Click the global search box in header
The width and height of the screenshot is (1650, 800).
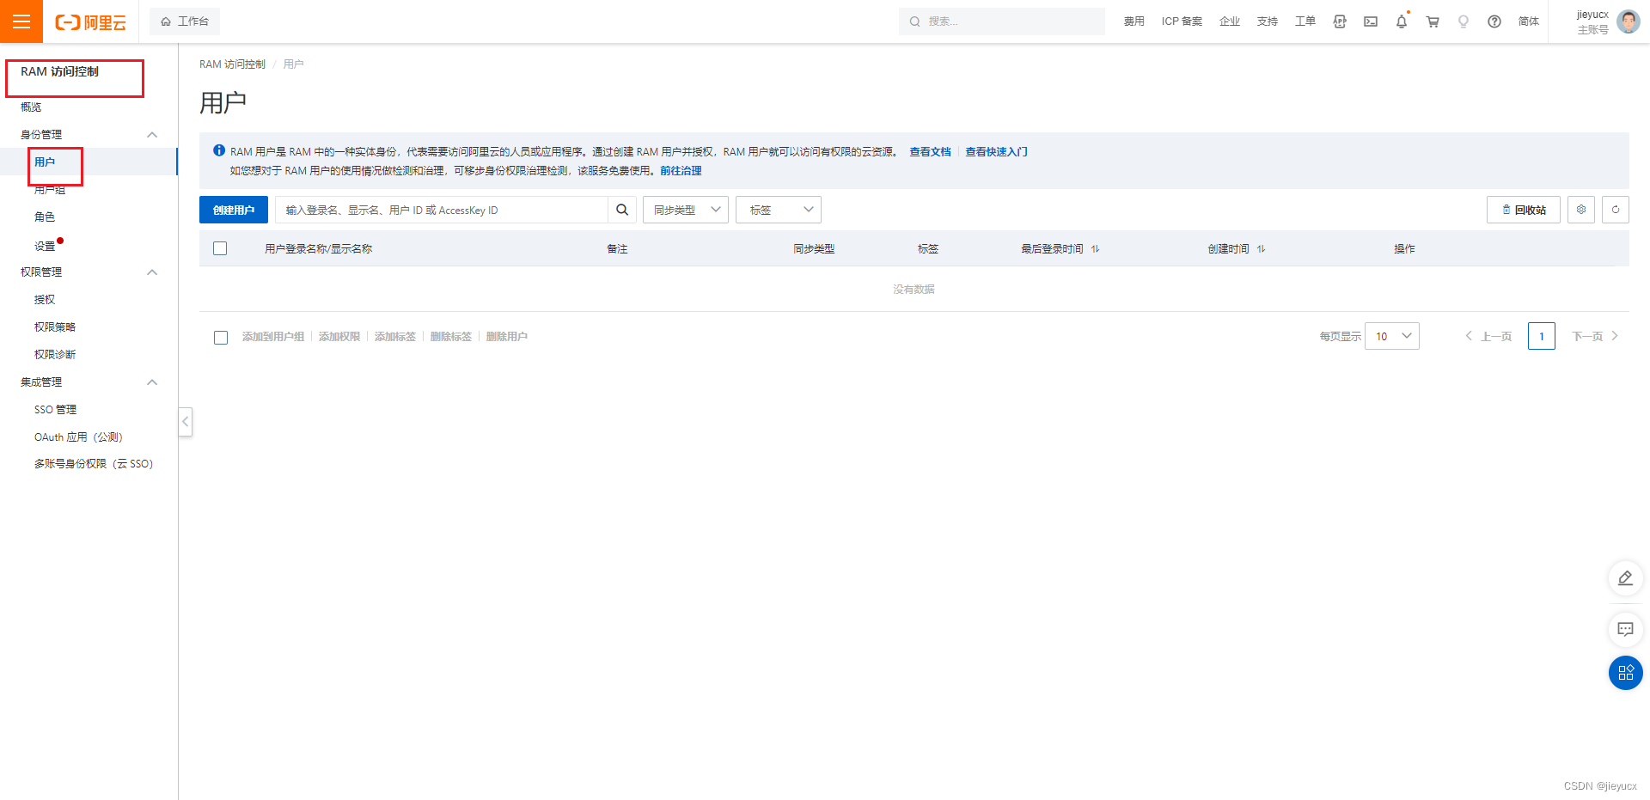coord(1002,21)
